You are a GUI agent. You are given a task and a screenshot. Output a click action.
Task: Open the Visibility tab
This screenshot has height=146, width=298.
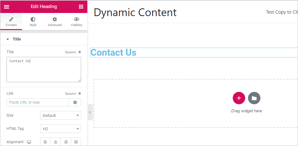click(76, 22)
